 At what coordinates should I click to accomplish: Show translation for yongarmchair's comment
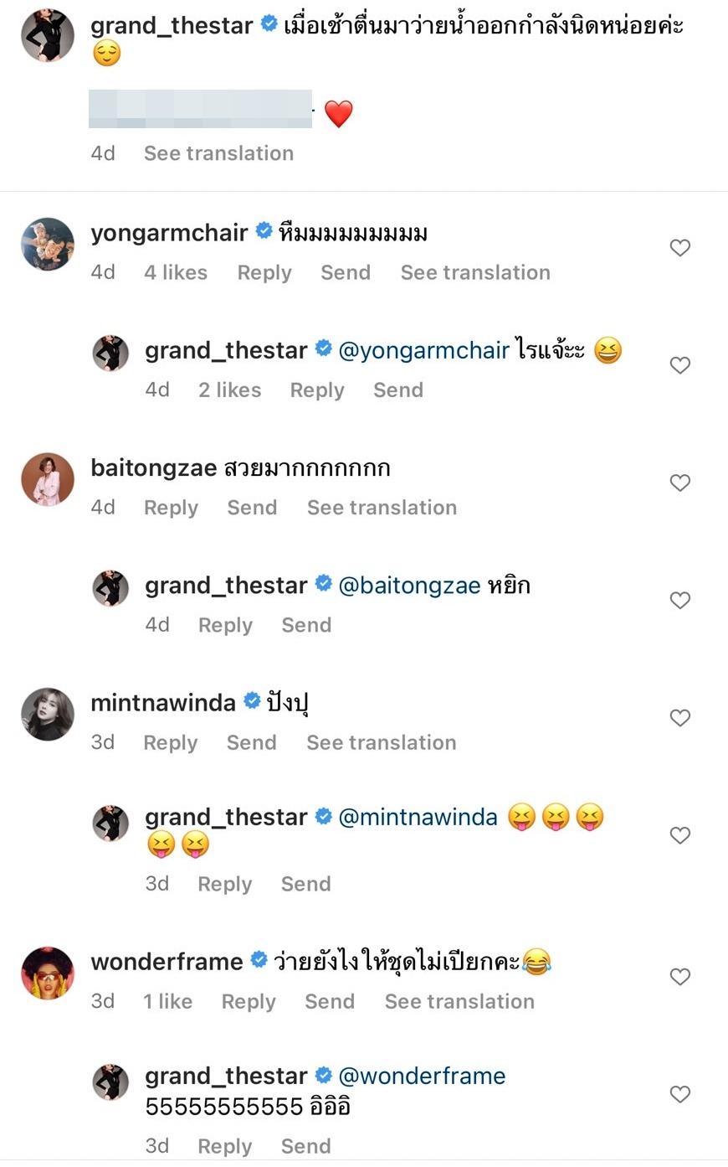(475, 272)
